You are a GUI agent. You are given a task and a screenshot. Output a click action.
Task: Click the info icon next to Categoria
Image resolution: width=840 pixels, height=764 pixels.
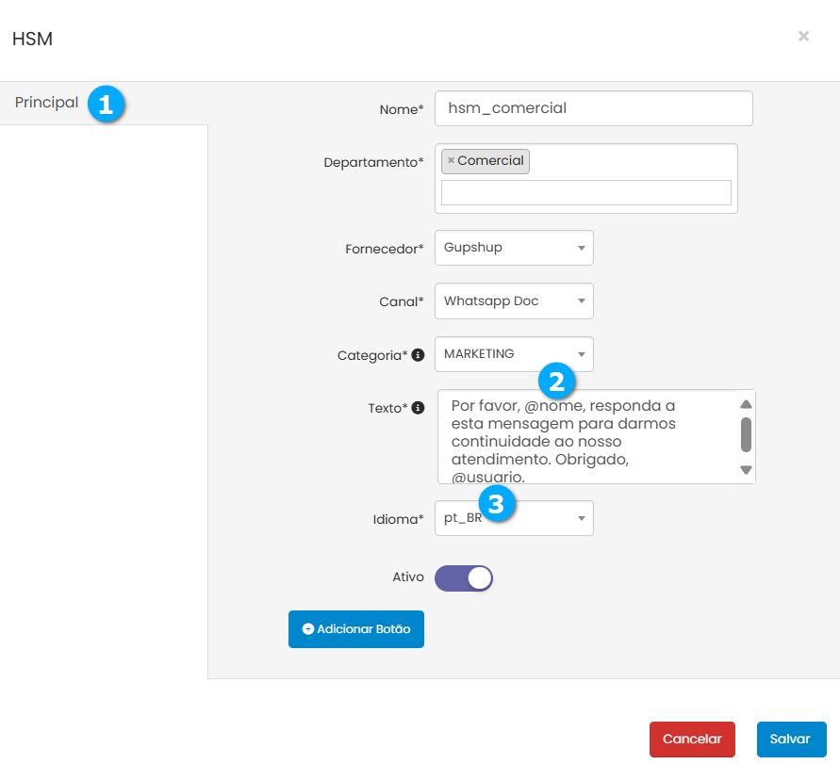(x=418, y=355)
